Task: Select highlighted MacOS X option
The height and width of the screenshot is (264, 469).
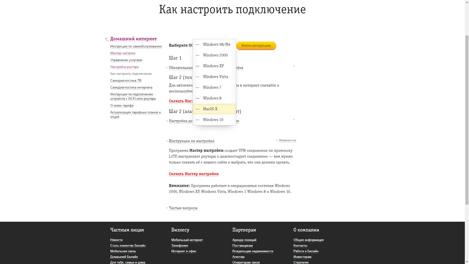Action: click(x=214, y=109)
